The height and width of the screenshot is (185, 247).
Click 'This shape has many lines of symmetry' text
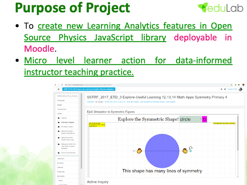[162, 171]
